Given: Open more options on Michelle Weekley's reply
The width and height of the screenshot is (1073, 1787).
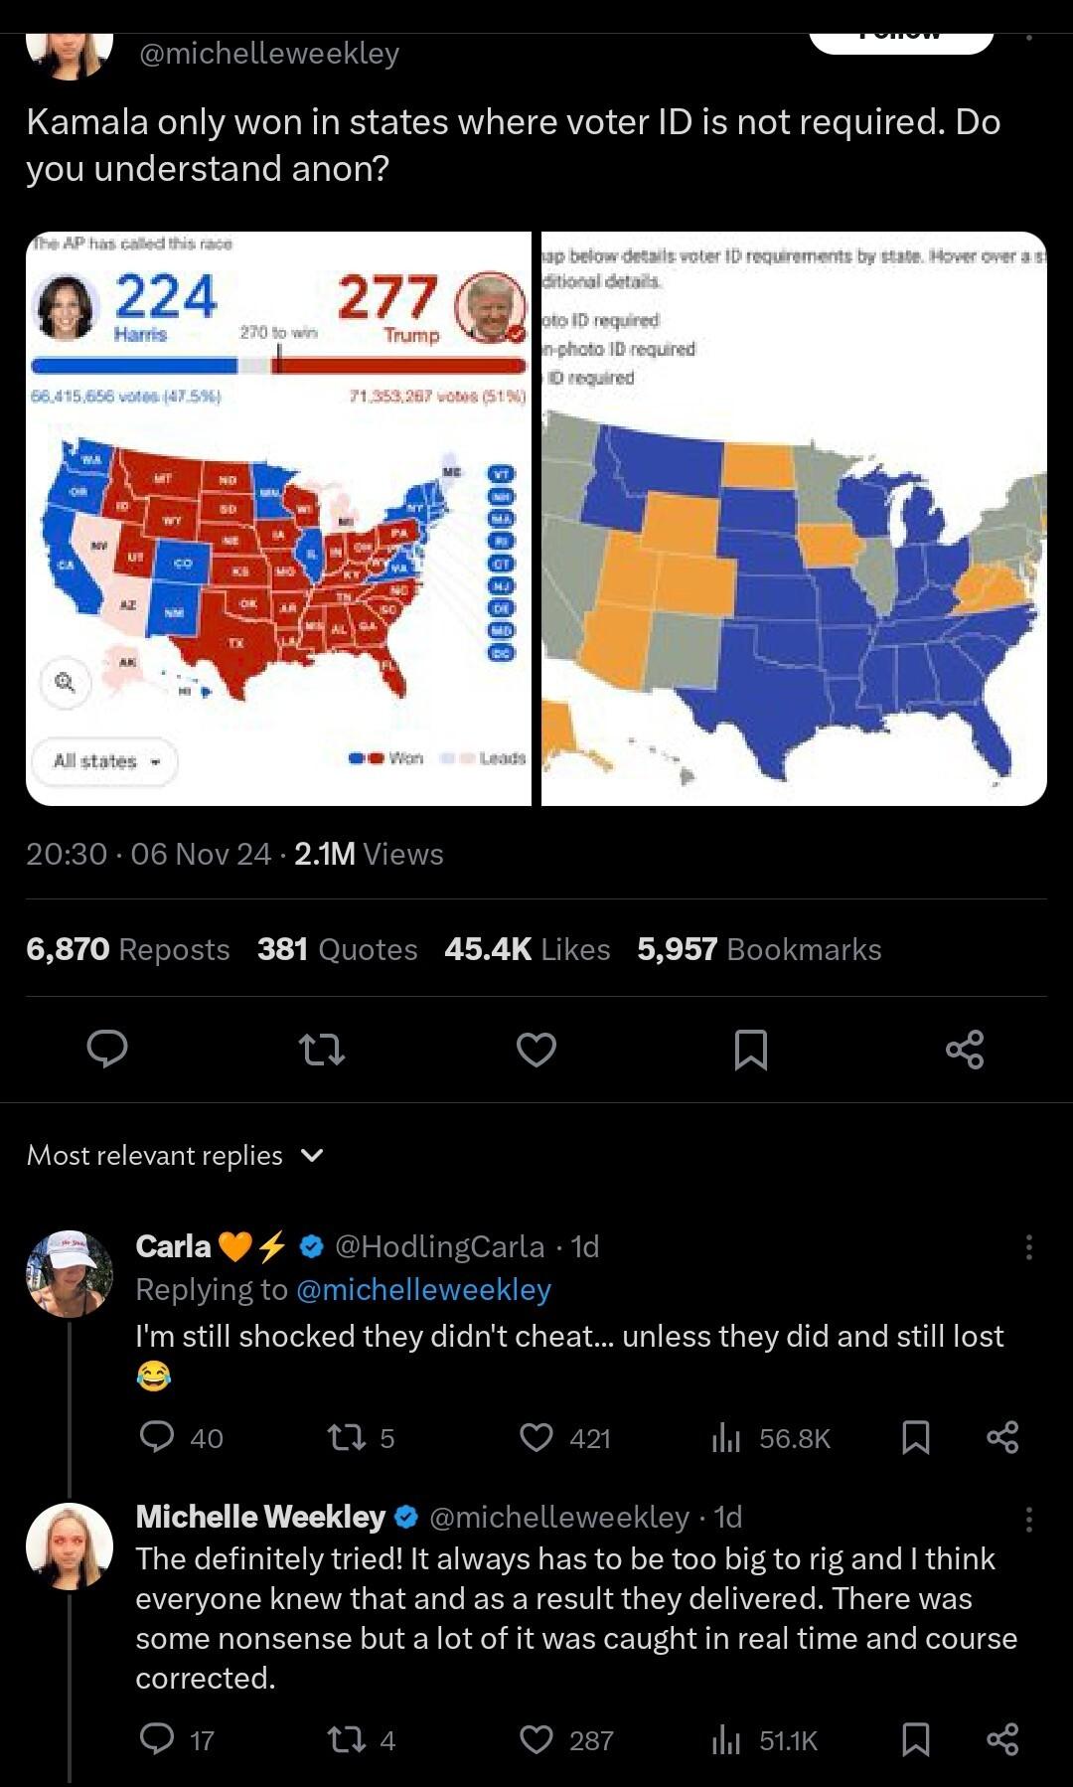Looking at the screenshot, I should click(1028, 1518).
